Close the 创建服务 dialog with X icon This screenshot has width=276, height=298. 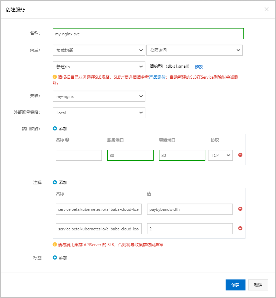[x=266, y=9]
